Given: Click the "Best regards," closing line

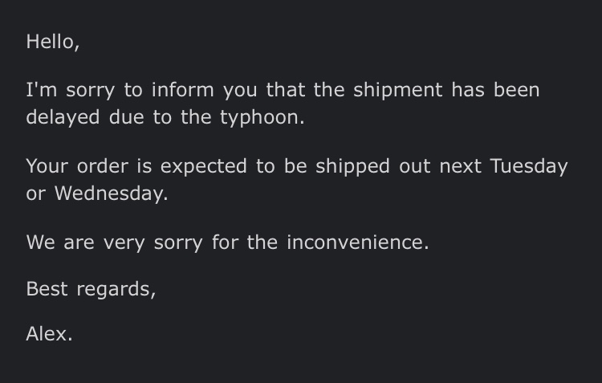Looking at the screenshot, I should click(x=91, y=289).
